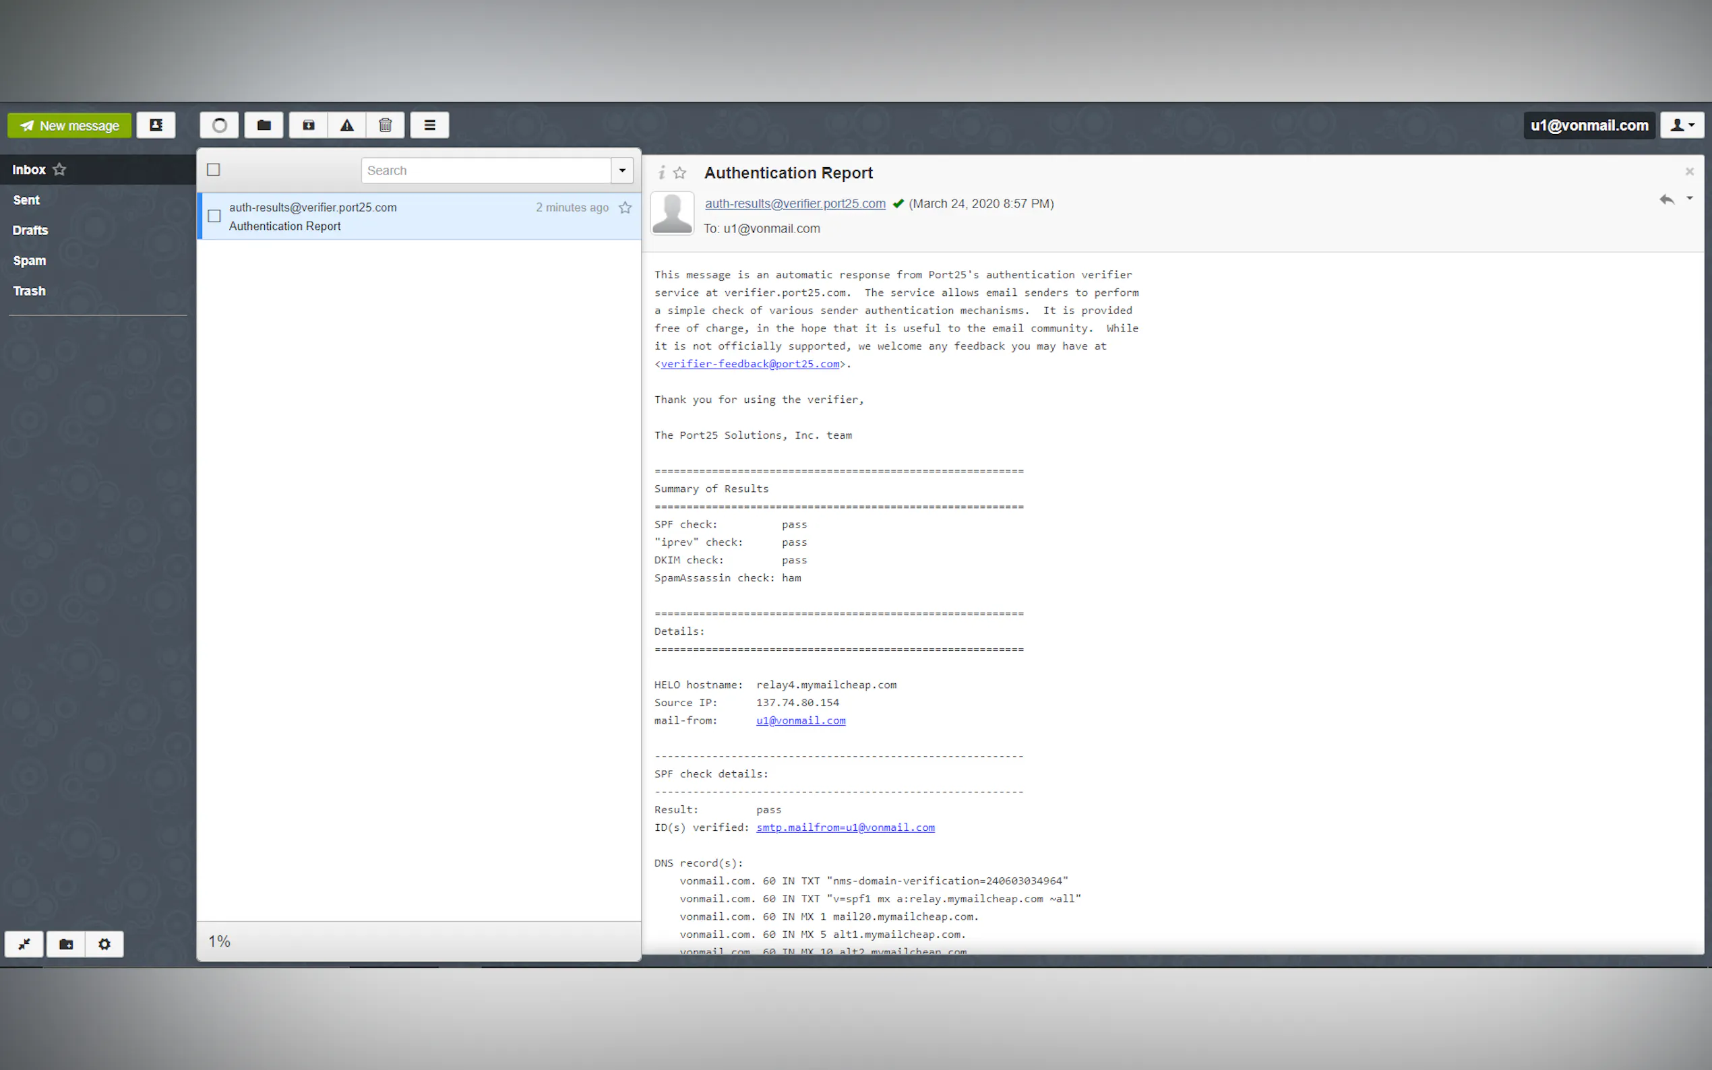Reply using the arrow icon

click(1667, 199)
